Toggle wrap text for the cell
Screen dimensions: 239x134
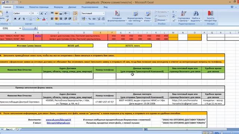pos(75,13)
